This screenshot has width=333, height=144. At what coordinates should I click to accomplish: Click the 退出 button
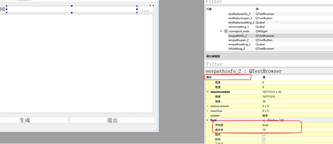(112, 120)
